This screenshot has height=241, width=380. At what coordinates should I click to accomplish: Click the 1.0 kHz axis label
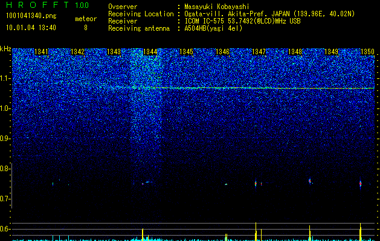pyautogui.click(x=5, y=108)
